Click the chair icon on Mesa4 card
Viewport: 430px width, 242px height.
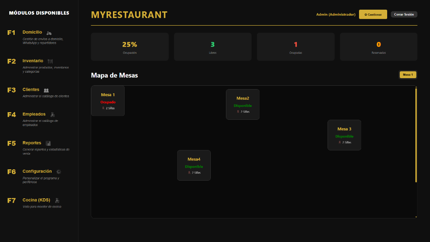pyautogui.click(x=189, y=172)
